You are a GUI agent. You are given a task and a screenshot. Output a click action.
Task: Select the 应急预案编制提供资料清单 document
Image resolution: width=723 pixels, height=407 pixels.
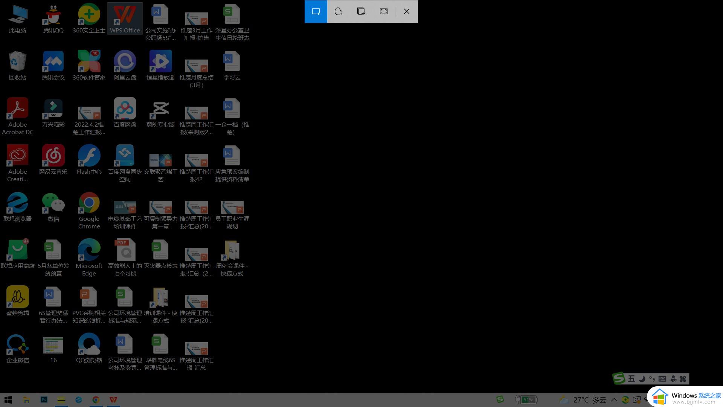click(232, 164)
